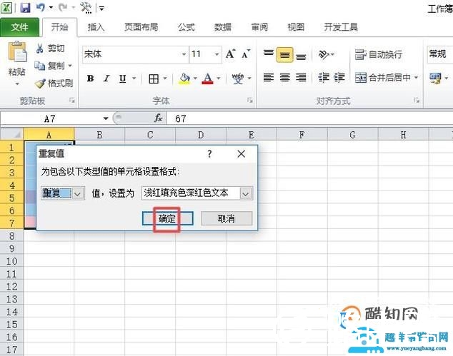Open the Excel application icon menu
Image resolution: width=453 pixels, height=356 pixels.
coord(6,8)
